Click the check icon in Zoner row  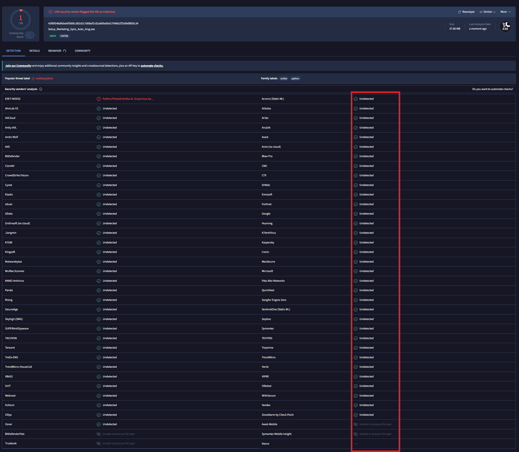coord(99,424)
